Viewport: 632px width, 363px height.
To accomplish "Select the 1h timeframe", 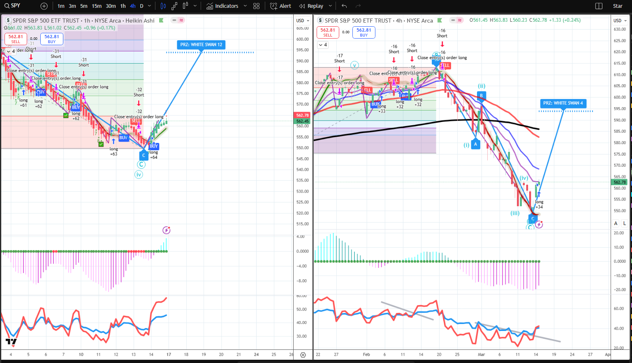I will point(123,6).
